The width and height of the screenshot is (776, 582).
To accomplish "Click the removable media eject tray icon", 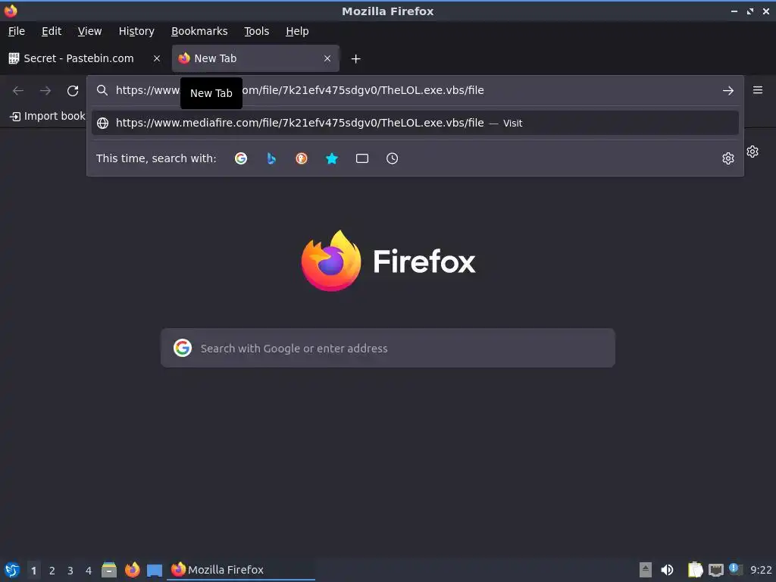I will (645, 570).
